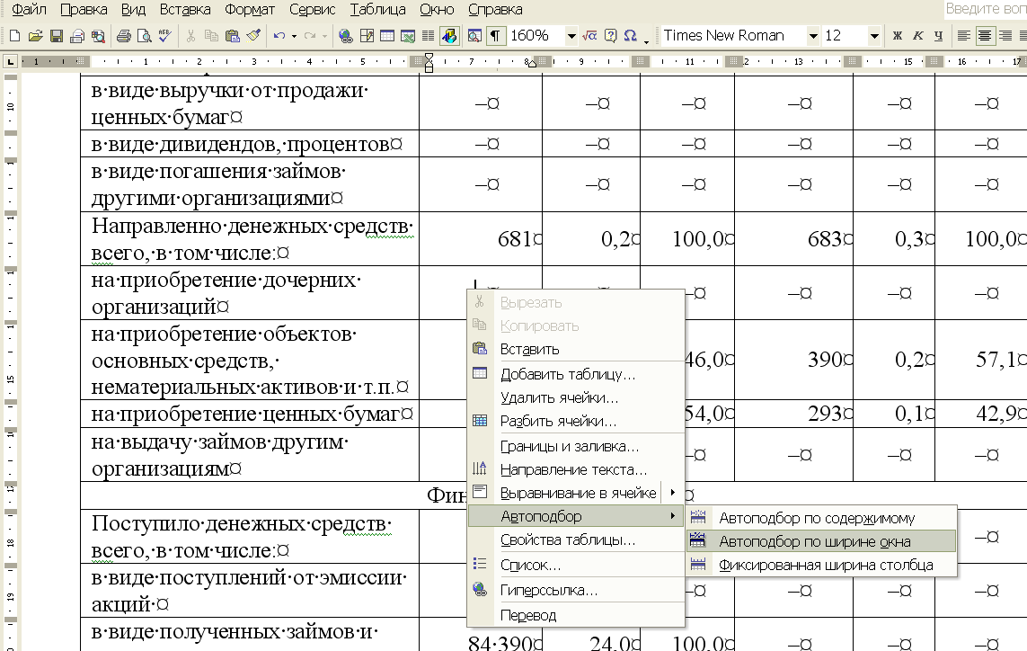Open the Сервис menu
The width and height of the screenshot is (1027, 651).
pyautogui.click(x=313, y=9)
